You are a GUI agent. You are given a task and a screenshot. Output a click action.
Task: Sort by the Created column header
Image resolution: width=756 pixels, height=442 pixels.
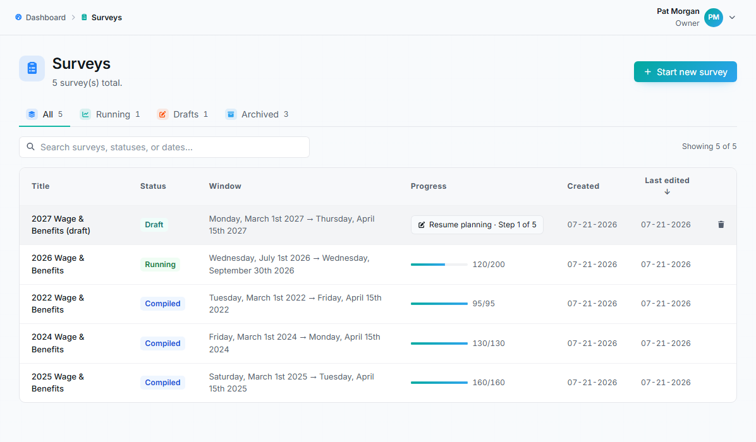[x=583, y=186]
